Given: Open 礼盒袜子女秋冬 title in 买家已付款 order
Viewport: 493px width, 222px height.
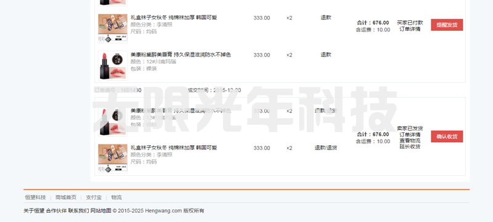Looking at the screenshot, I should tap(174, 18).
